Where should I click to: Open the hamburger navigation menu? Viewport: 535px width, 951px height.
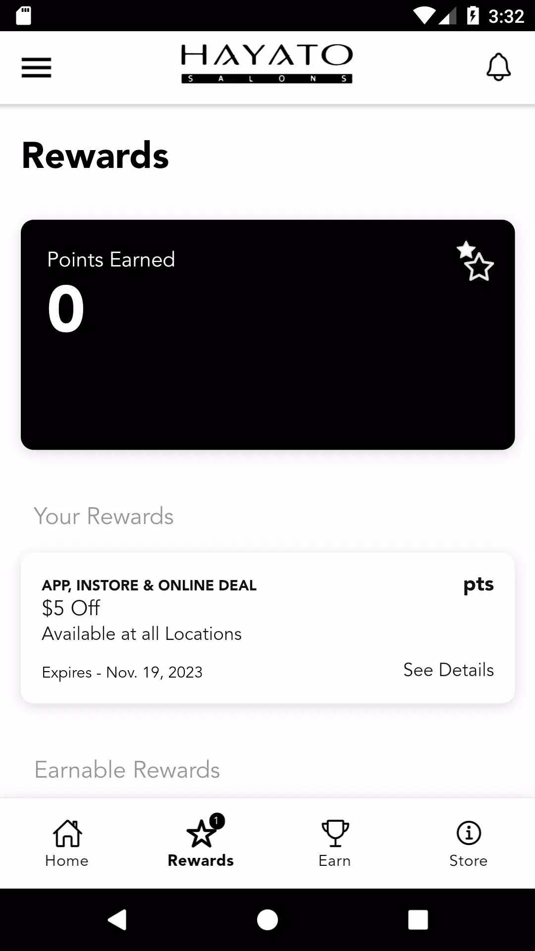tap(36, 67)
